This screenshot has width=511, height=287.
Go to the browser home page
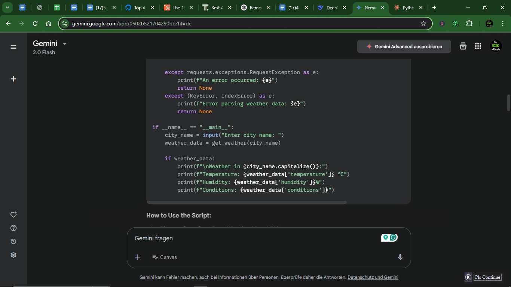pos(49,24)
